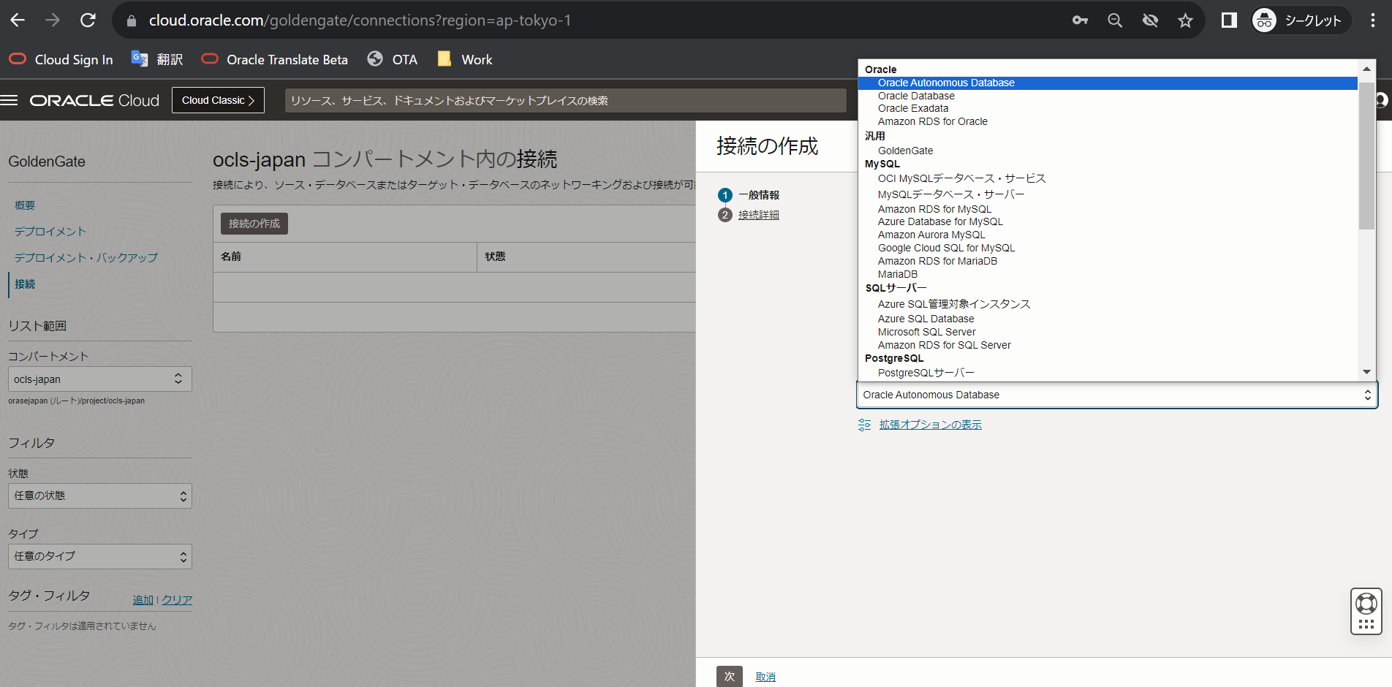Click the type list scrollbar up arrow
Viewport: 1392px width, 687px height.
(x=1366, y=69)
